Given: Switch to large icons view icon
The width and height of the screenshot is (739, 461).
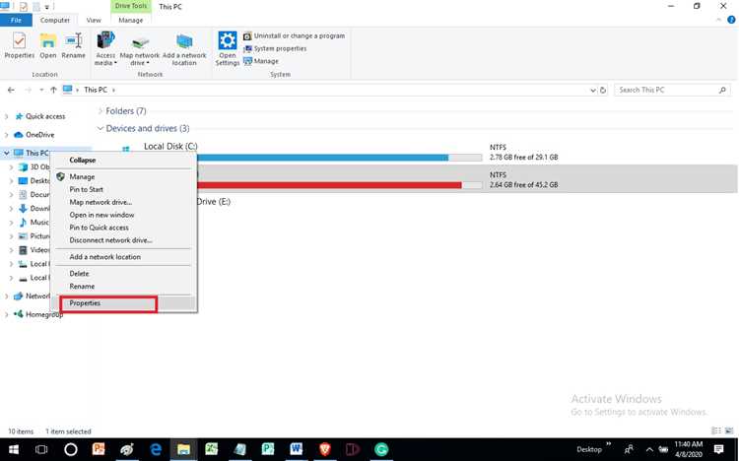Looking at the screenshot, I should click(x=729, y=430).
